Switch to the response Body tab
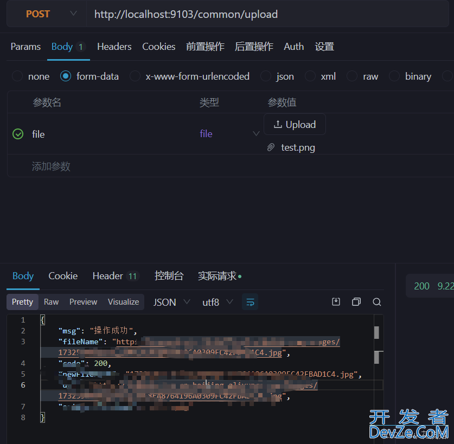Viewport: 454px width, 444px height. pos(23,276)
